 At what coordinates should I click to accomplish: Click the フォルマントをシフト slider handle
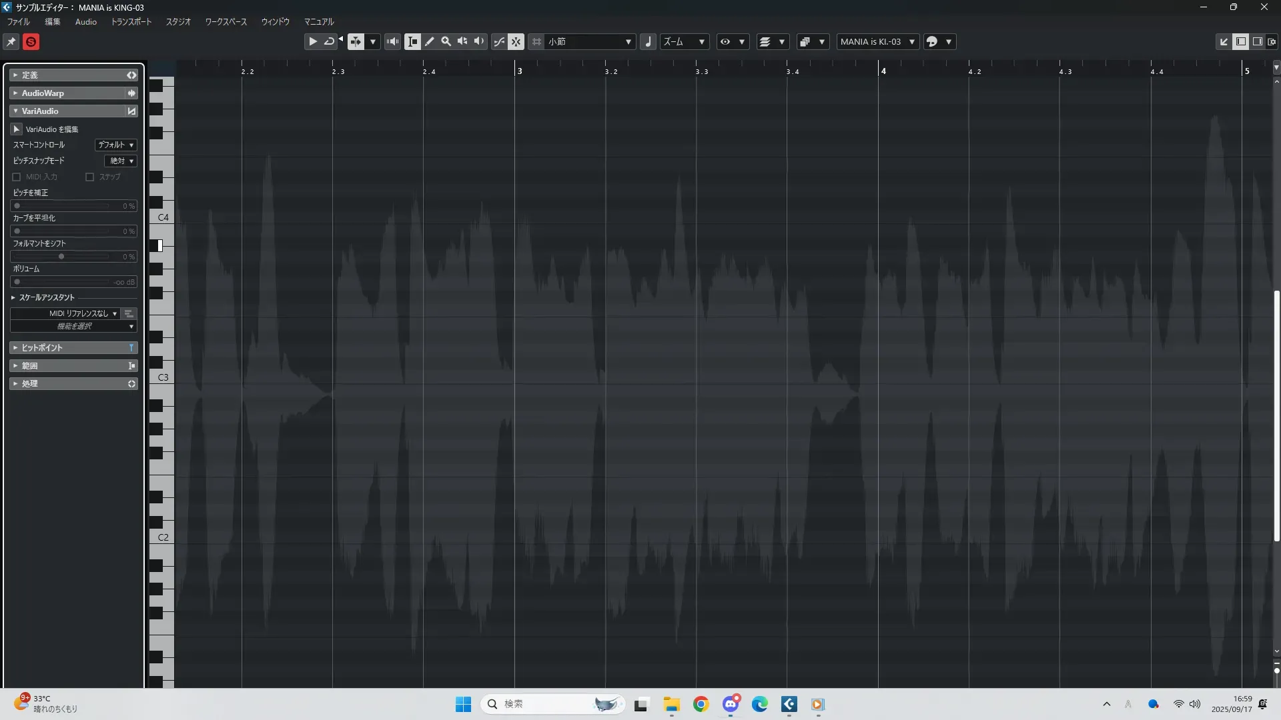coord(61,257)
